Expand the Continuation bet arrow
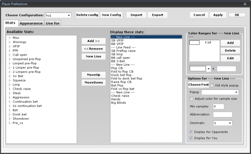 (10, 102)
